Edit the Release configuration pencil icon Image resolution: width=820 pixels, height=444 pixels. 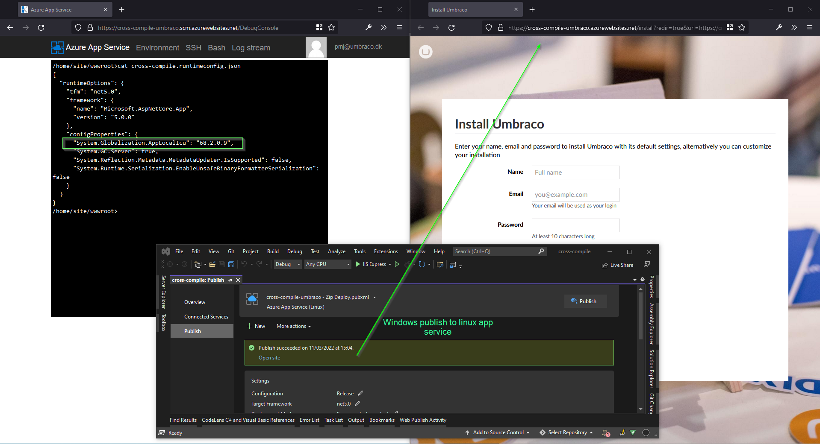tap(360, 393)
